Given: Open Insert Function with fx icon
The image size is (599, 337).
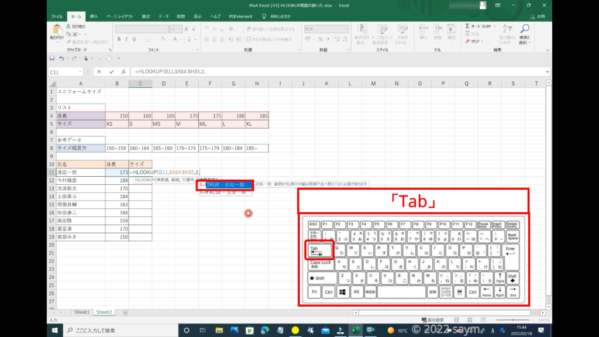Looking at the screenshot, I should [x=123, y=72].
